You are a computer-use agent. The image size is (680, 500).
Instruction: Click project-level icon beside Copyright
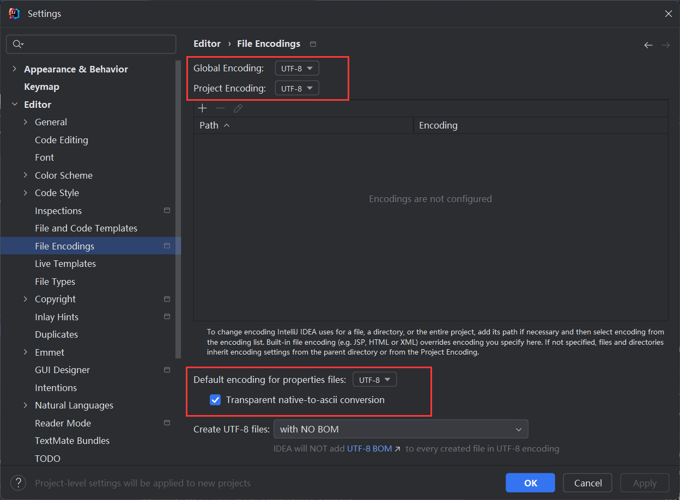[x=167, y=299]
